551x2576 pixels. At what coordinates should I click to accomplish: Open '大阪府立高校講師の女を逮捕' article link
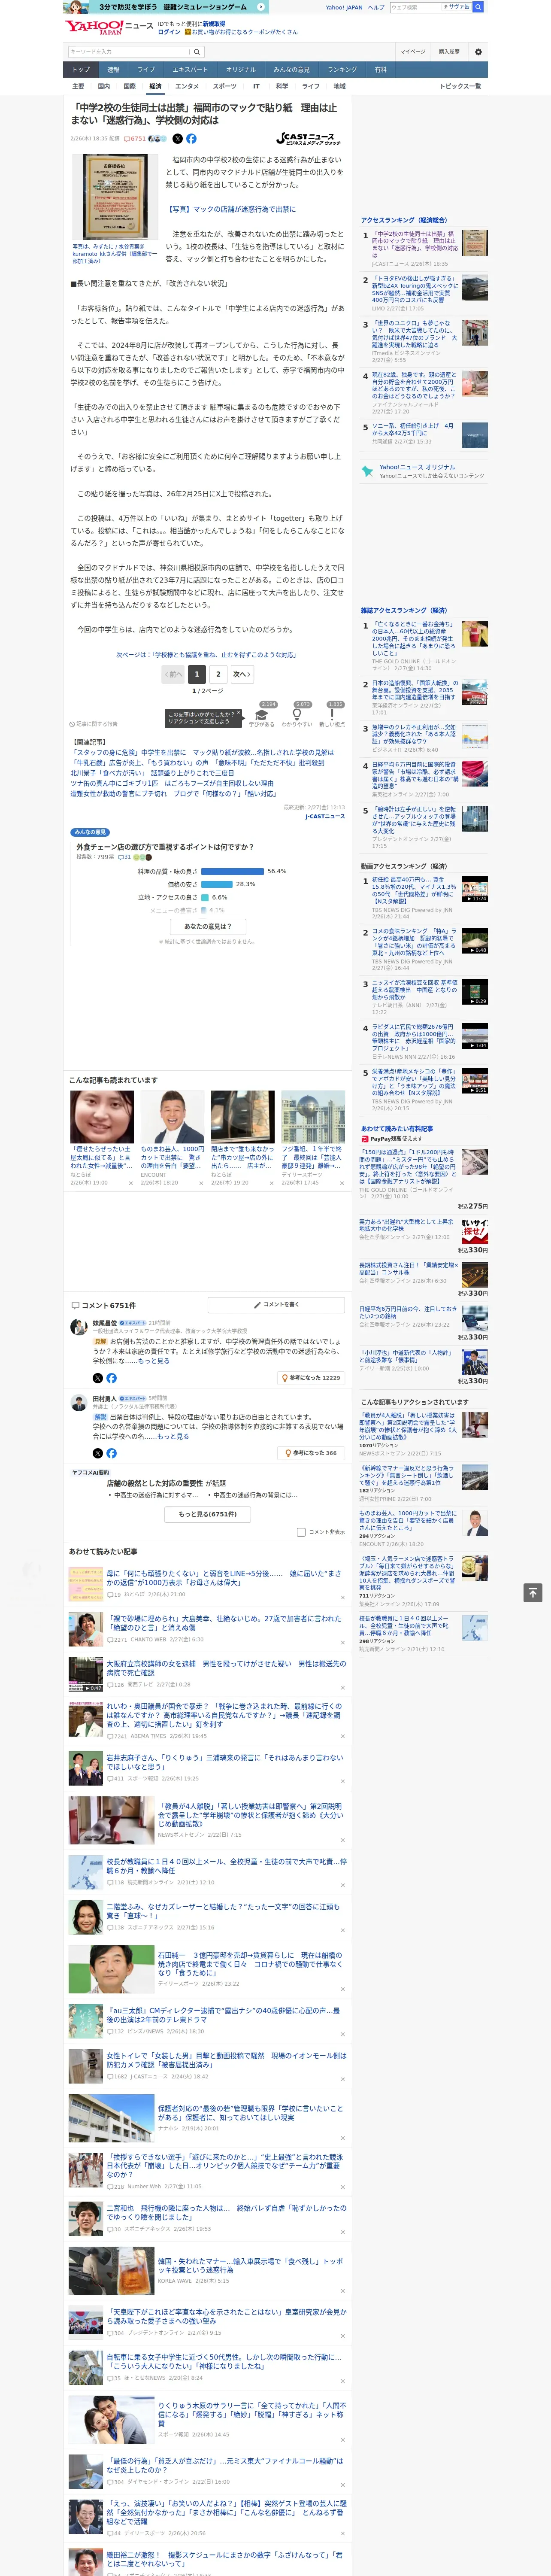pos(226,1668)
